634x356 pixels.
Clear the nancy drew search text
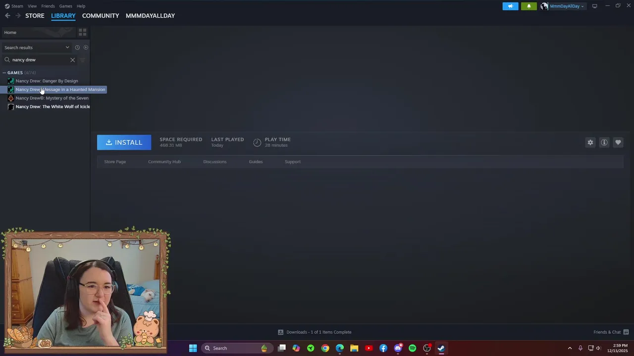(x=72, y=60)
